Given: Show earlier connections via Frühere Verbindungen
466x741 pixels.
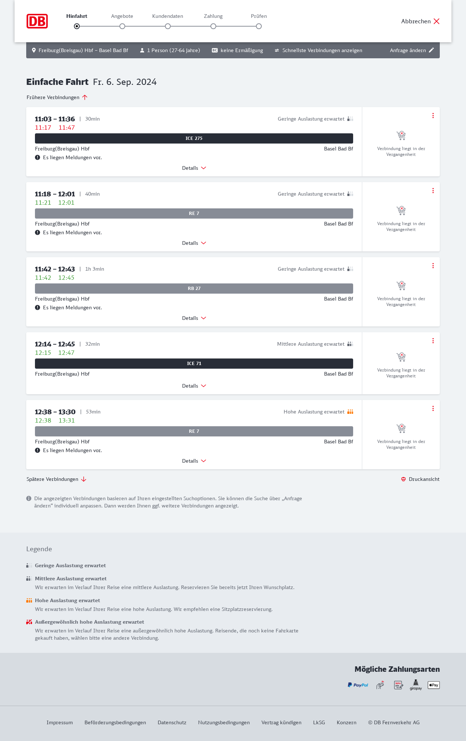Looking at the screenshot, I should (57, 97).
